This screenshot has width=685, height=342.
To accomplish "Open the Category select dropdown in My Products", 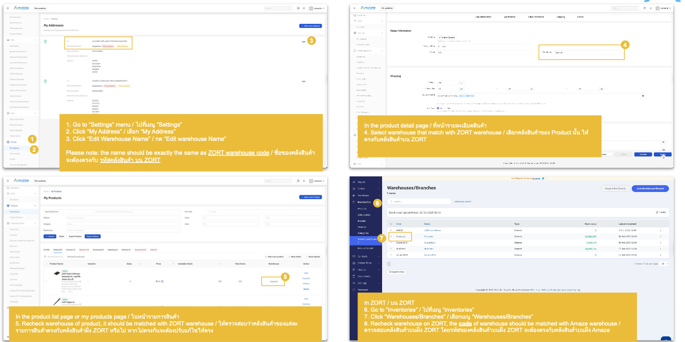I will 123,224.
